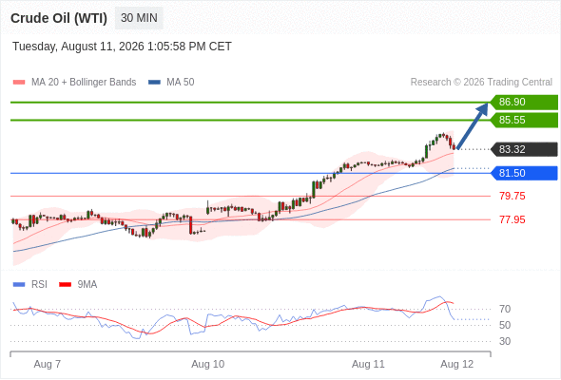Click the Aug 11 date axis label
Image resolution: width=561 pixels, height=380 pixels.
pos(368,364)
